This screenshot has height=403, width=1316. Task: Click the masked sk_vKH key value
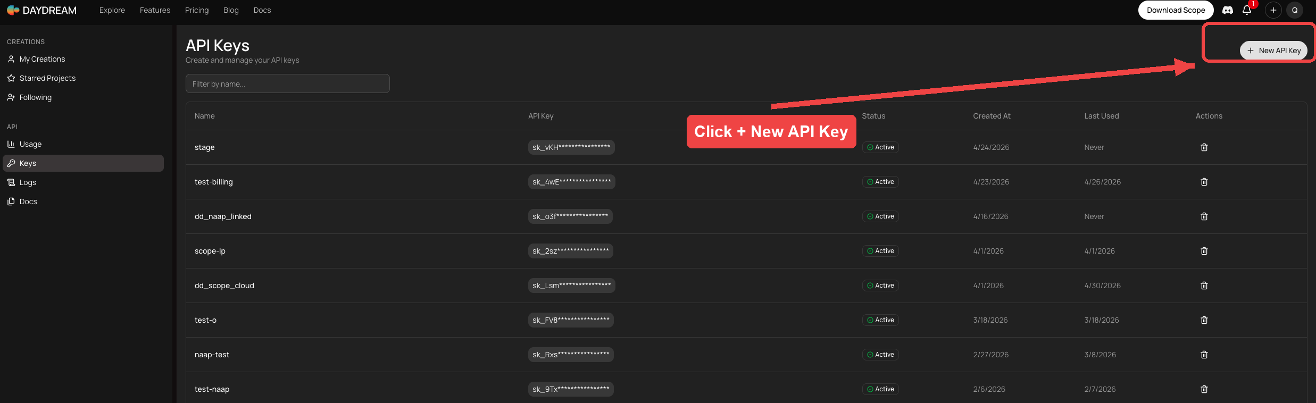[571, 147]
